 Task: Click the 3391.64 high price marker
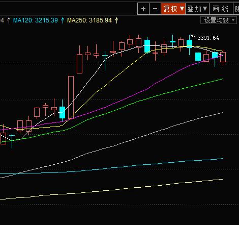click(x=208, y=38)
